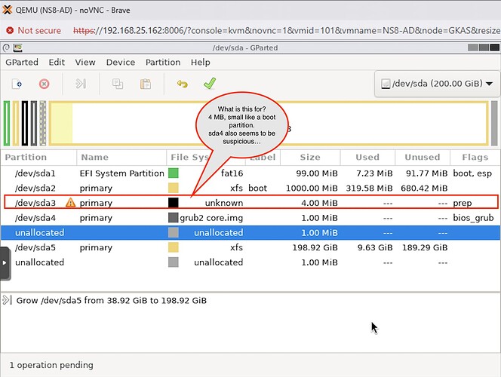
Task: Click the 'Not secure' browser warning
Action: coord(33,30)
